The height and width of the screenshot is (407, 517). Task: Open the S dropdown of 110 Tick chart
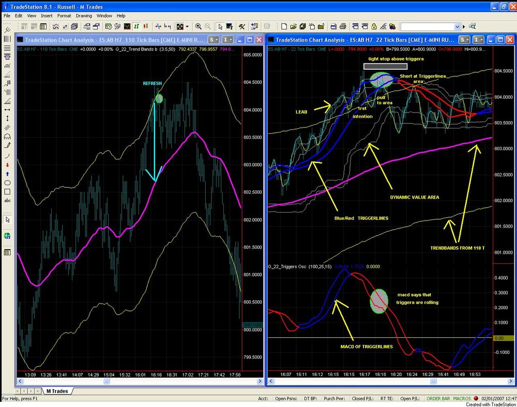[x=214, y=40]
